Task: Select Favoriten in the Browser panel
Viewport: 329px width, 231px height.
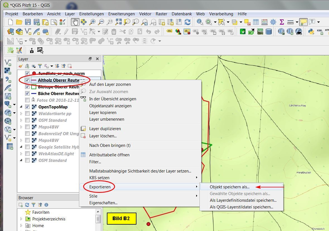Action: [40, 212]
